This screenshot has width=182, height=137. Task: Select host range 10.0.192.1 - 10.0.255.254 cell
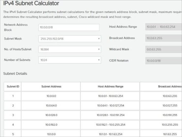(110, 124)
